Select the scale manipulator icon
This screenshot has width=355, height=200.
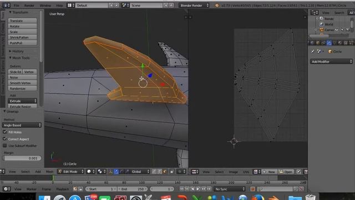pyautogui.click(x=127, y=172)
